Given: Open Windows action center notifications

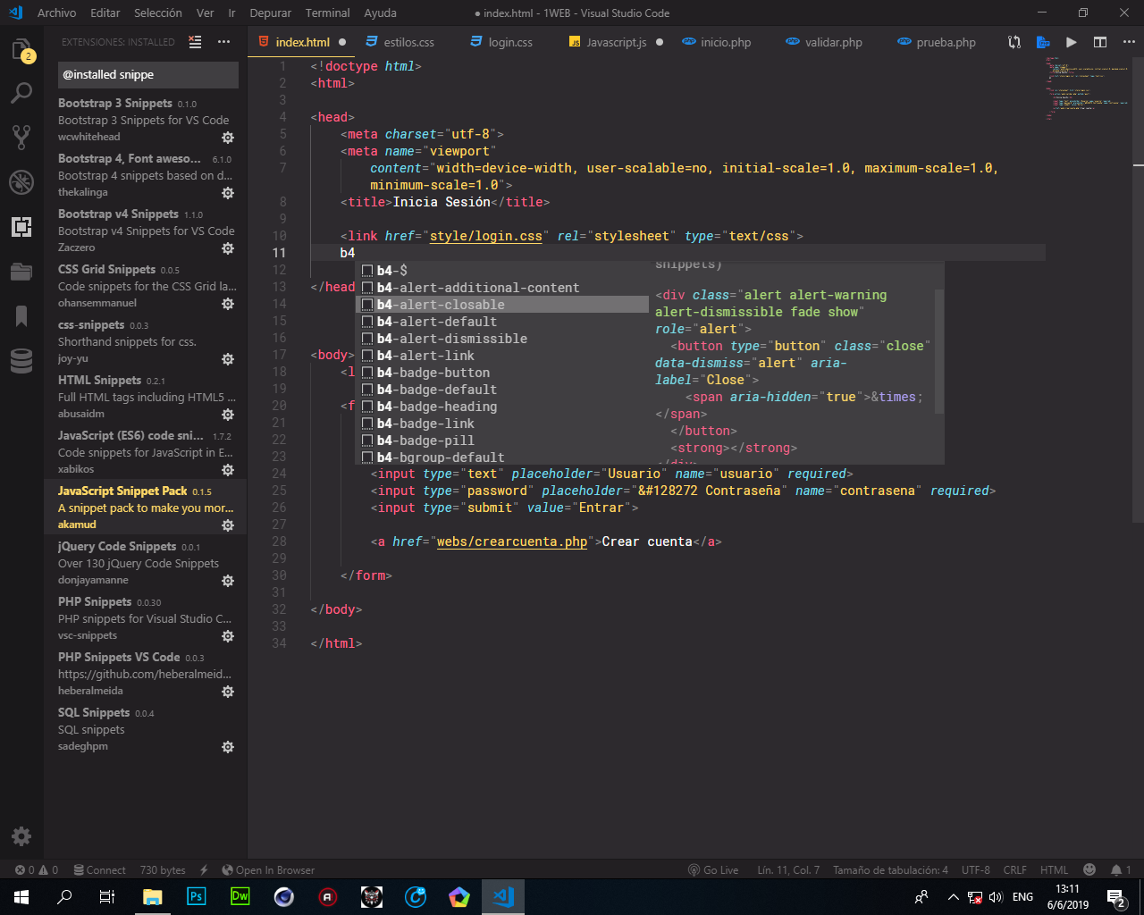Looking at the screenshot, I should coord(1116,897).
